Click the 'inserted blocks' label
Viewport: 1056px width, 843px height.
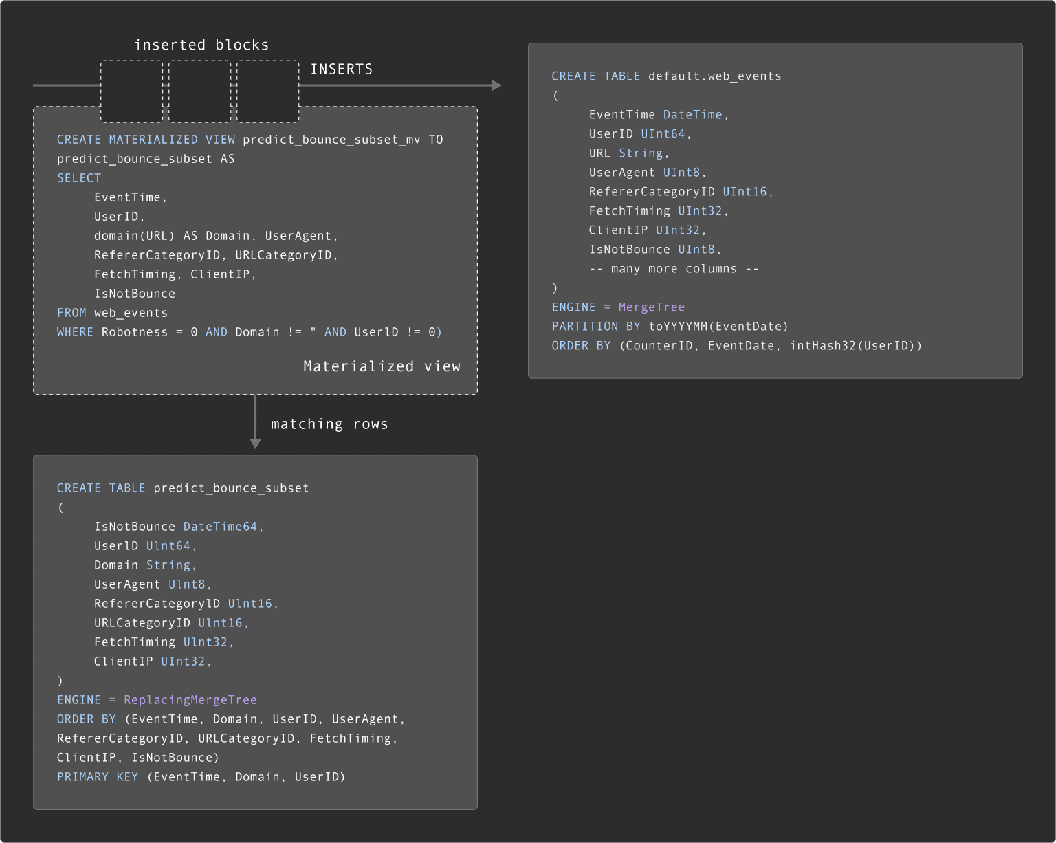pos(201,45)
